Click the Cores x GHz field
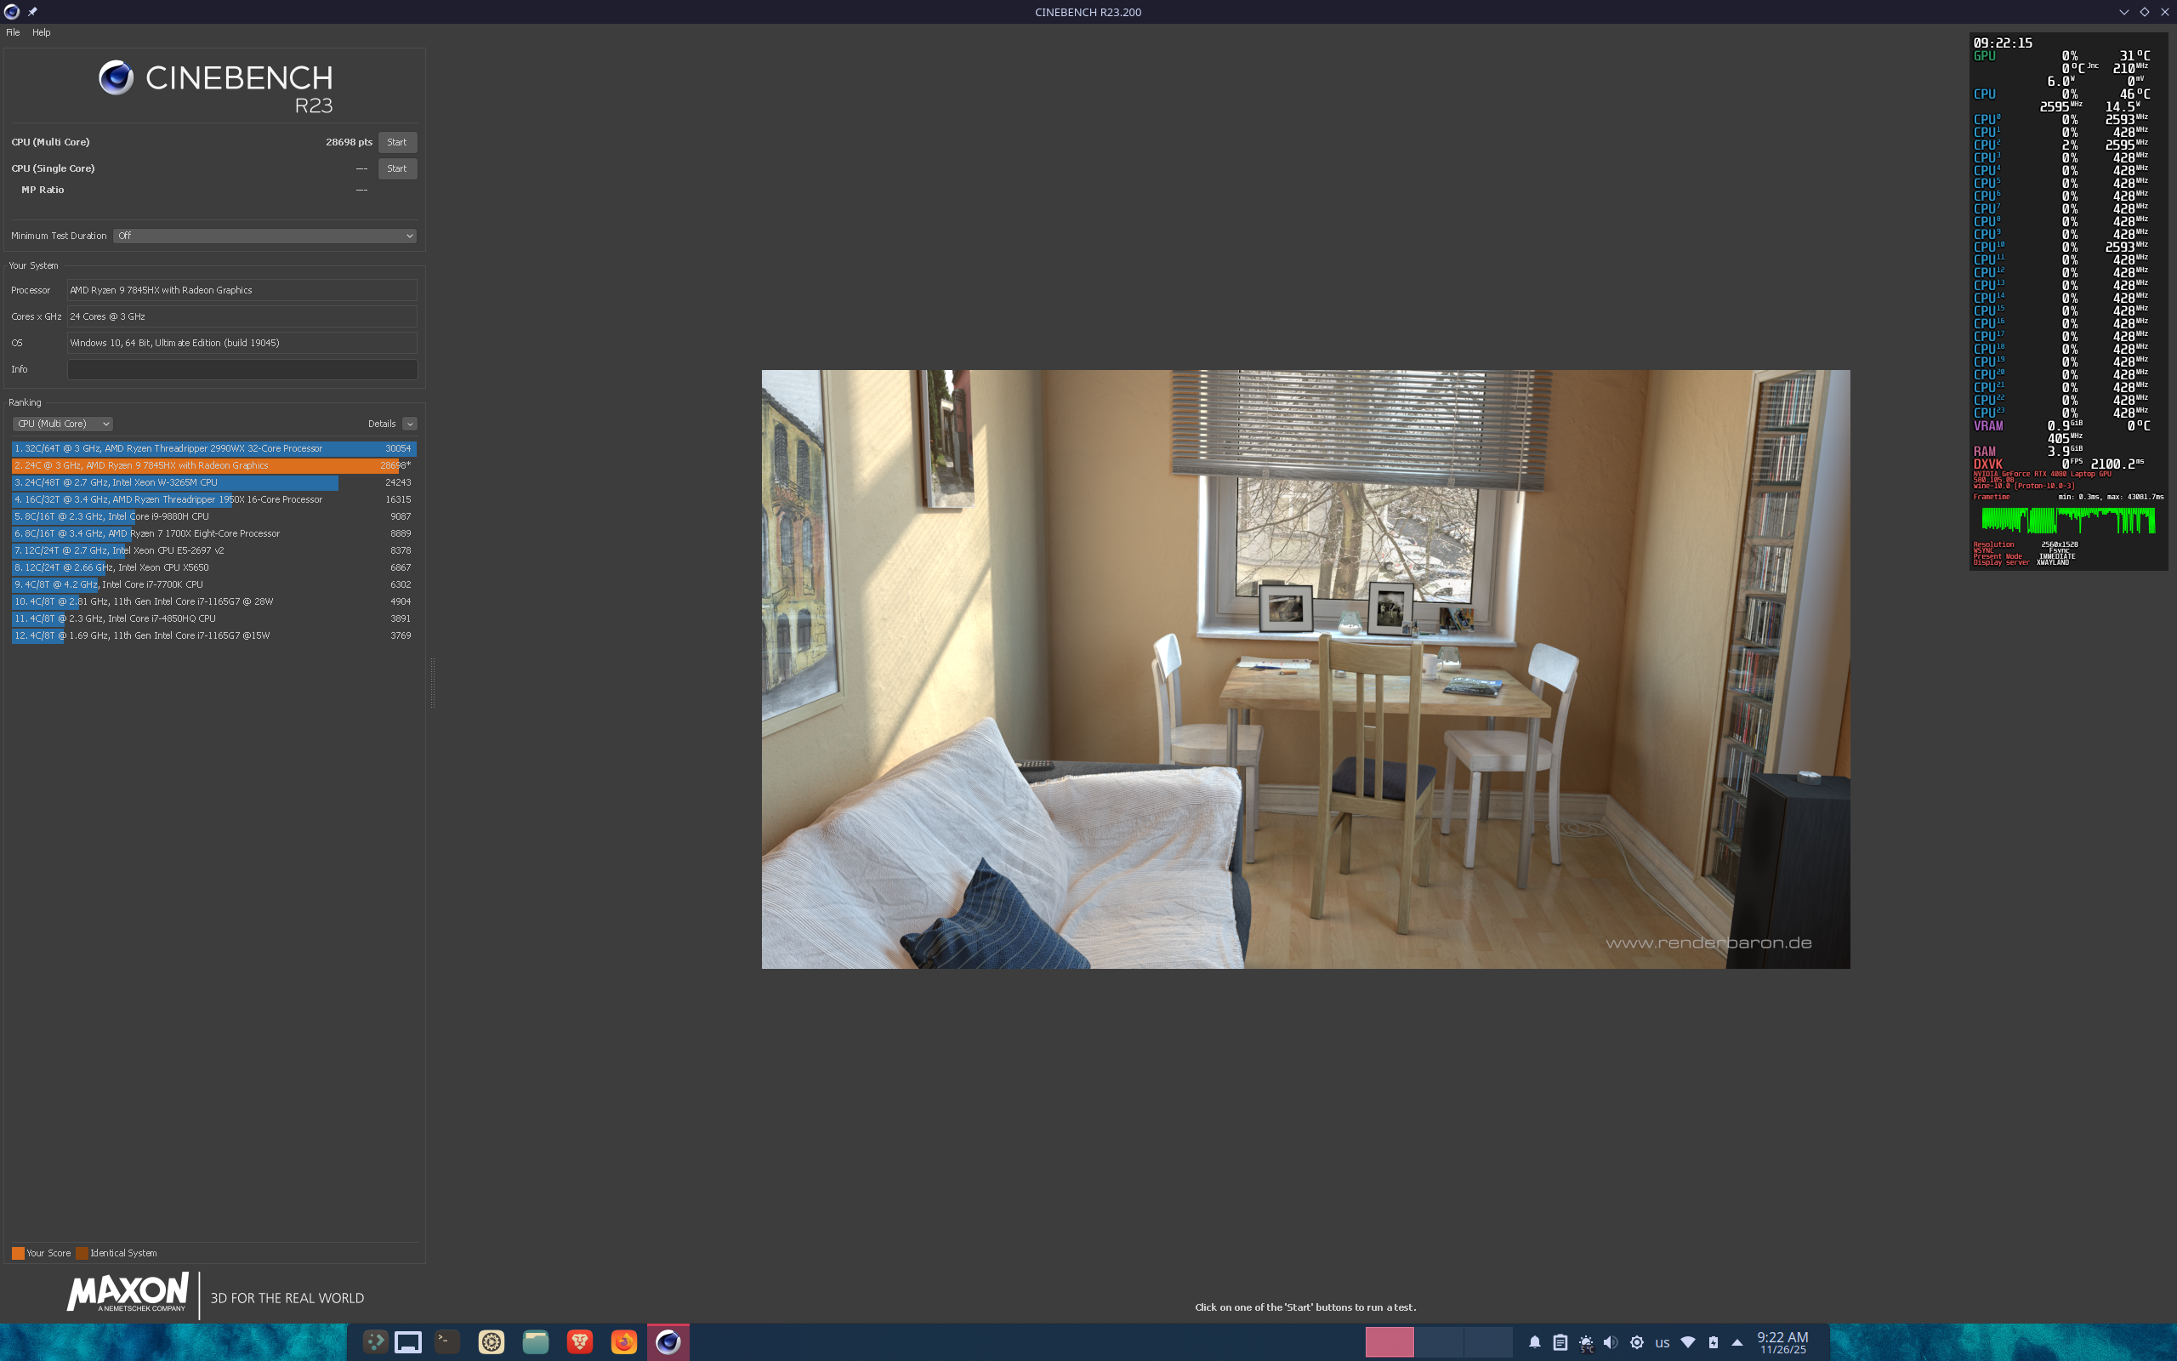 pos(242,316)
